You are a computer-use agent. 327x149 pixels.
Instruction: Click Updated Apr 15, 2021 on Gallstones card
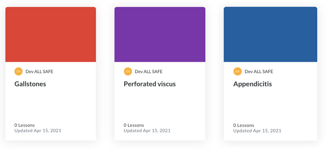[x=38, y=131]
